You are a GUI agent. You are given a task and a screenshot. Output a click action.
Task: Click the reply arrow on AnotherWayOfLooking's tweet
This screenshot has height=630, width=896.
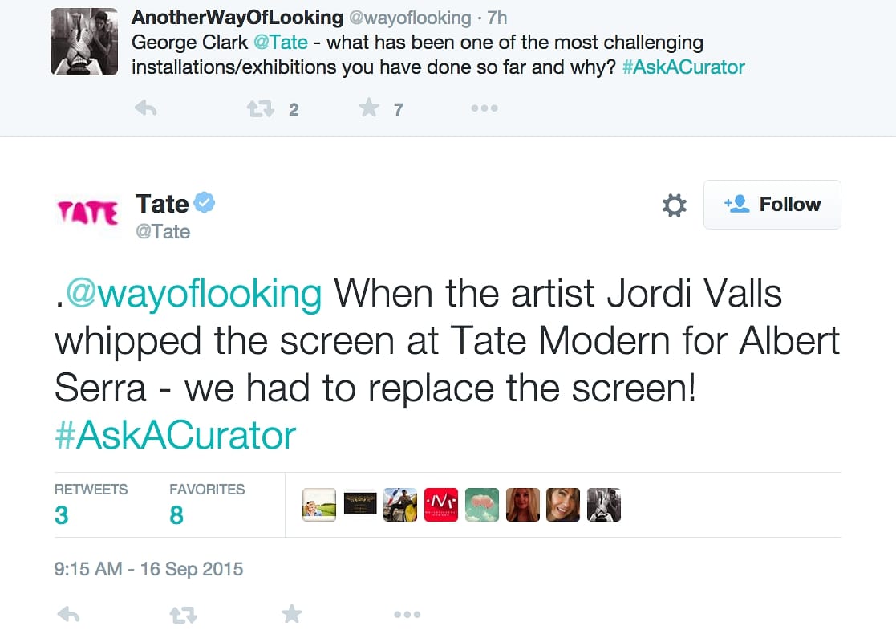145,108
